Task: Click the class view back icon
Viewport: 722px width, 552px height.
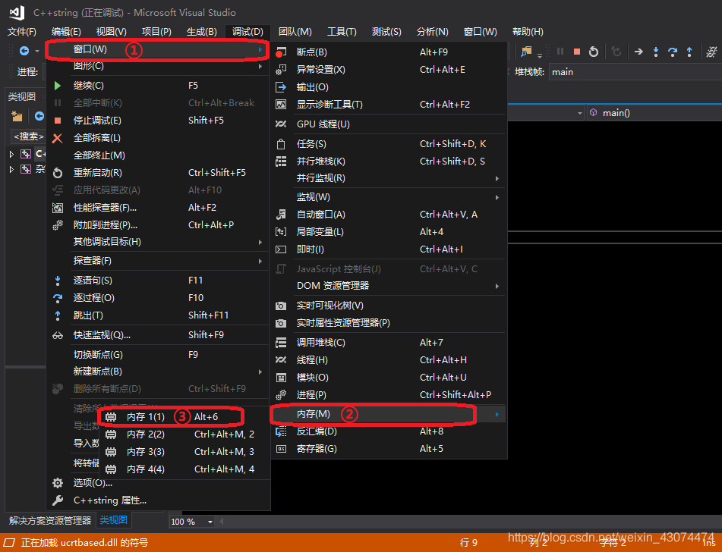Action: (x=39, y=116)
